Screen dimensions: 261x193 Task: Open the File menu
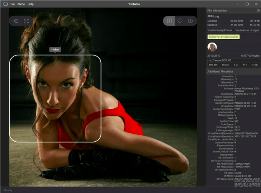click(13, 4)
